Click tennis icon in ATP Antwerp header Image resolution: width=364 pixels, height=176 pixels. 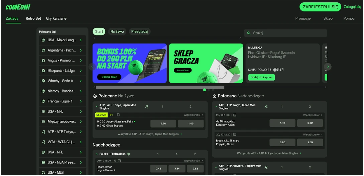pyautogui.click(x=266, y=167)
